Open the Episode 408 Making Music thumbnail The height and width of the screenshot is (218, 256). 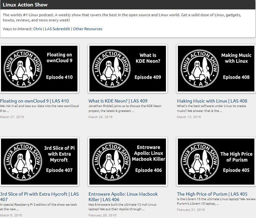[216, 69]
